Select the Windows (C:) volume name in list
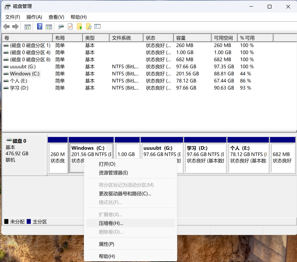This screenshot has height=262, width=297. coord(25,74)
